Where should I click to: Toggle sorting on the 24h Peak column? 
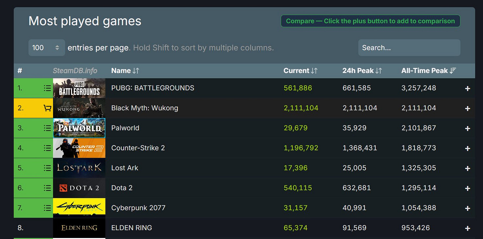point(362,70)
